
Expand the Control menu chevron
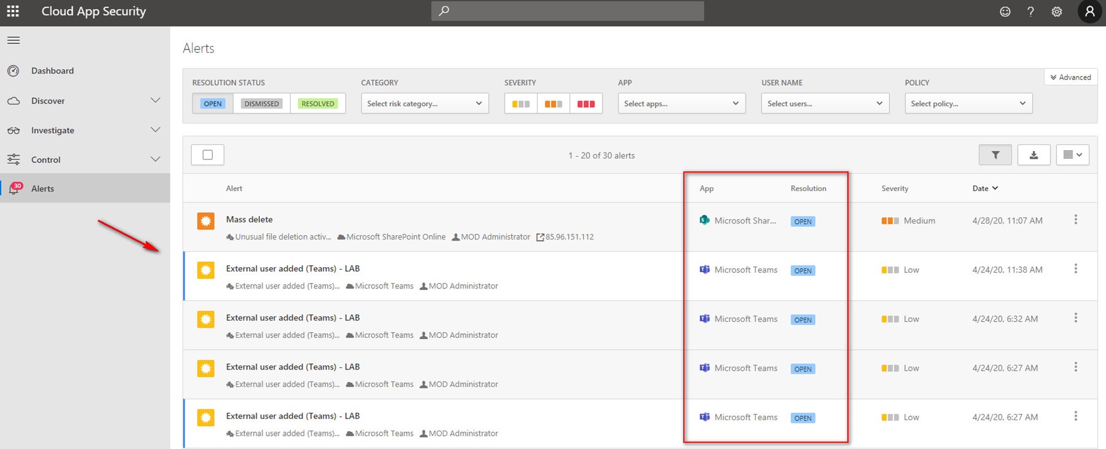(155, 159)
